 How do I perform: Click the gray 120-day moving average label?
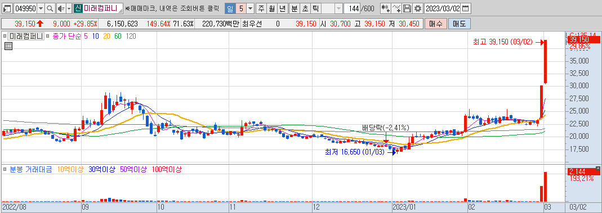[x=131, y=37]
